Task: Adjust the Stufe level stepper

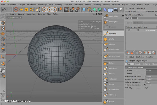Action: tap(138, 18)
